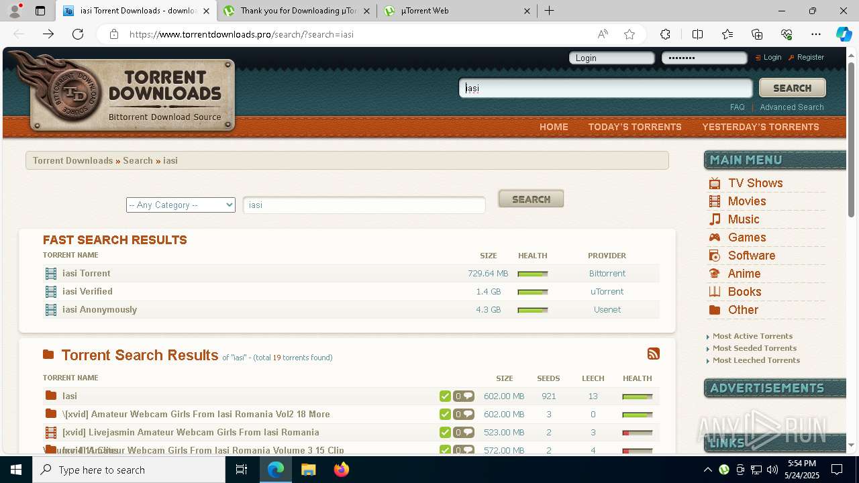This screenshot has height=483, width=859.
Task: Click the browser profile avatar icon
Action: [15, 11]
